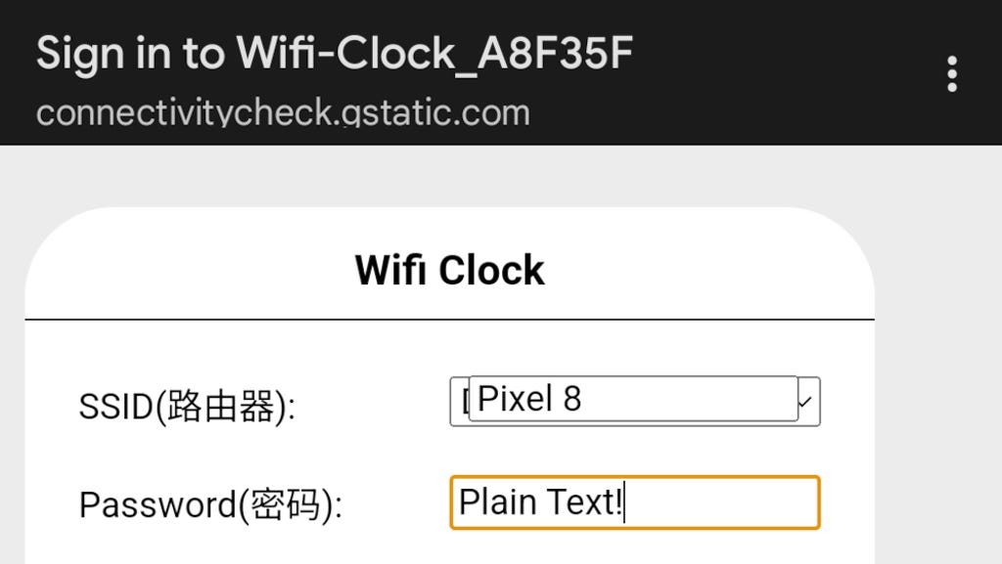Click the 'Wifi Clock' card heading
This screenshot has width=1002, height=564.
[449, 270]
